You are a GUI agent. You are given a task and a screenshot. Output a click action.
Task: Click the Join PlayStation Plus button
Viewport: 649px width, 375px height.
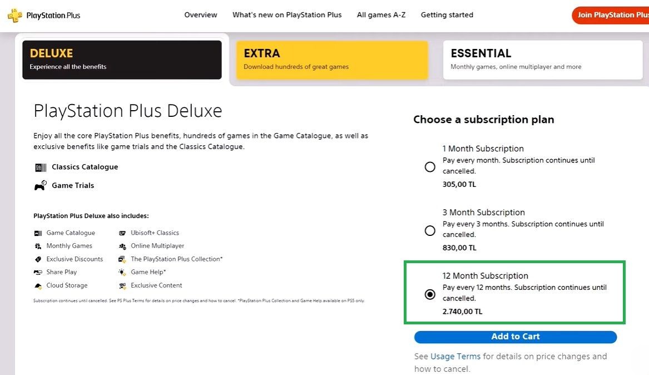[x=612, y=15]
